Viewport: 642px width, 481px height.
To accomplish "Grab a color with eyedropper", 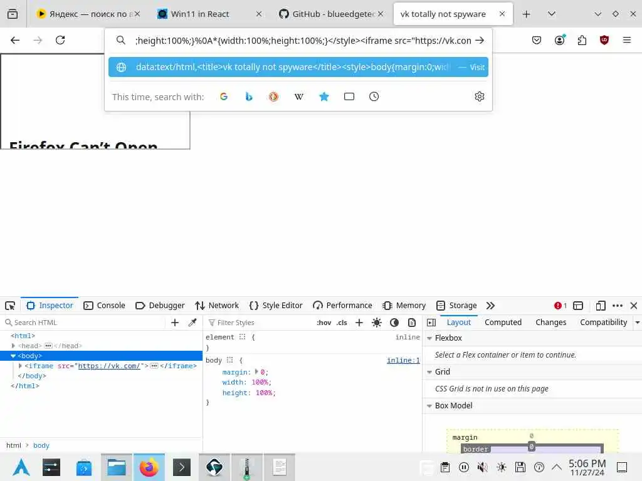I will (x=192, y=323).
